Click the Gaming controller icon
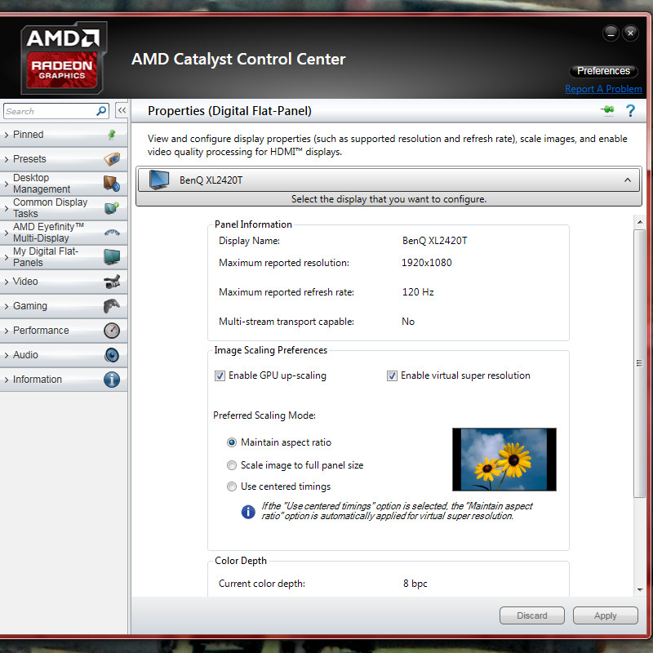The height and width of the screenshot is (653, 653). tap(112, 306)
